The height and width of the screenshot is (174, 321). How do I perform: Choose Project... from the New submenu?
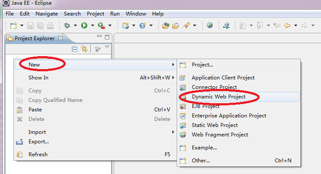pyautogui.click(x=239, y=65)
